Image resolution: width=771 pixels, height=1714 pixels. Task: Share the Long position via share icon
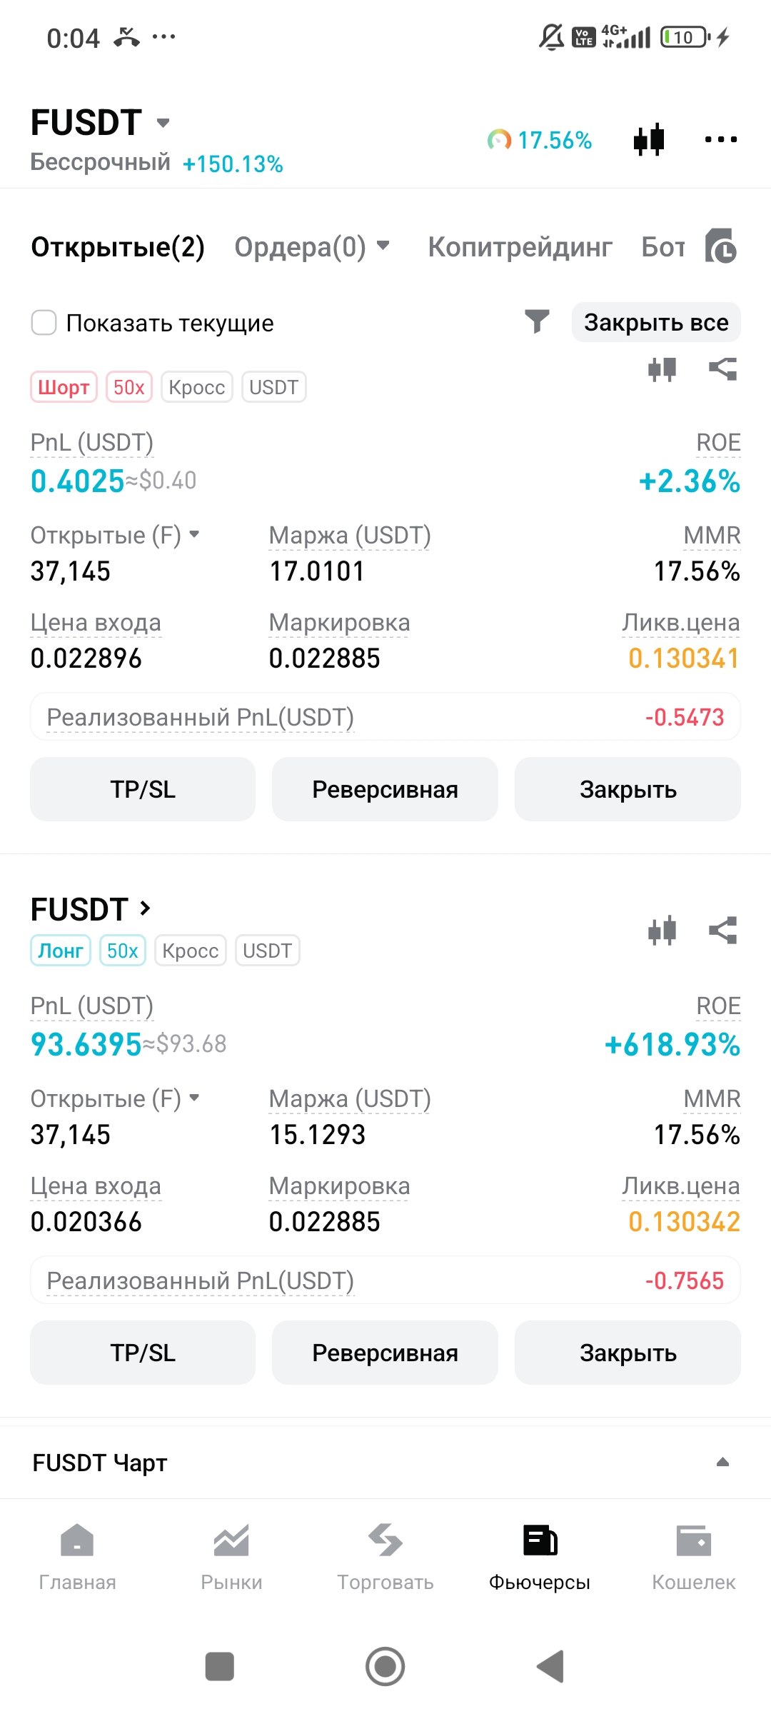(722, 931)
